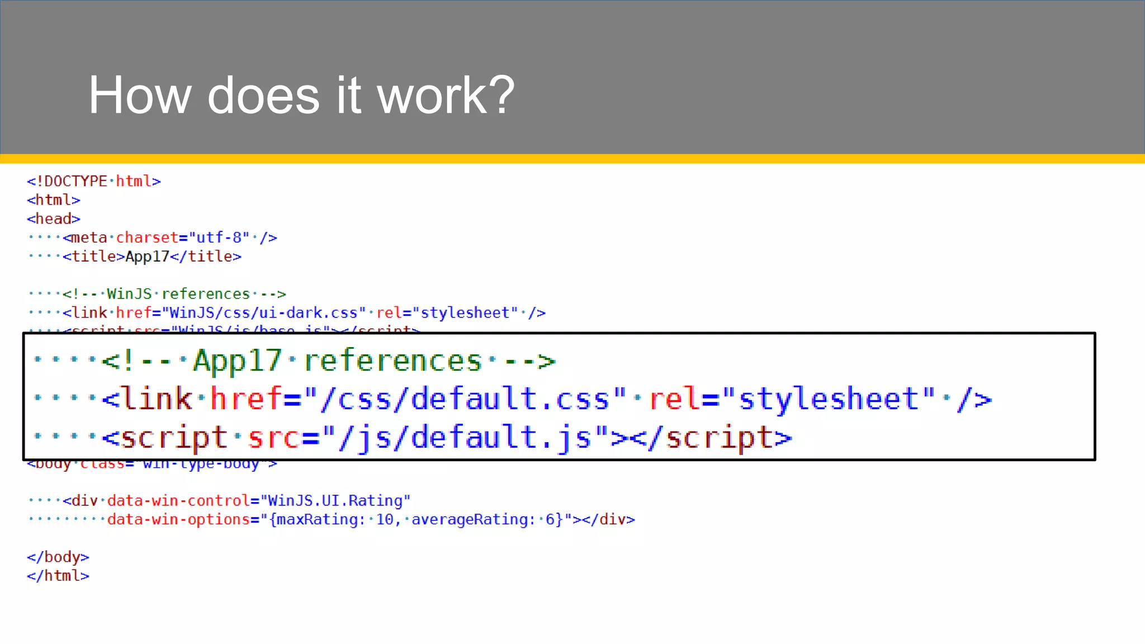Viewport: 1145px width, 644px height.
Task: Click the WinJS references comment
Action: pyautogui.click(x=174, y=294)
